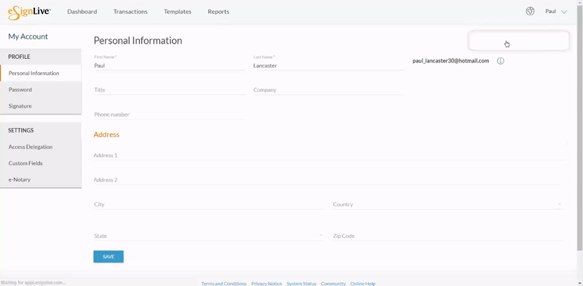
Task: Click the Address 1 field
Action: [x=329, y=155]
